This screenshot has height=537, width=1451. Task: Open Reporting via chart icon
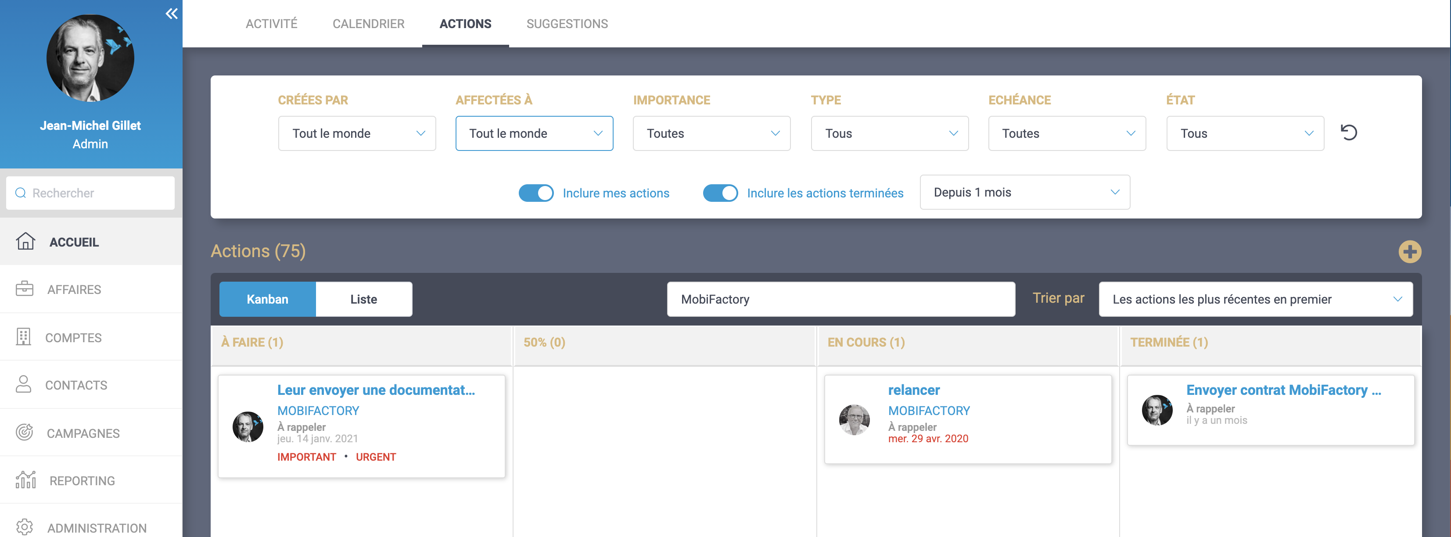pos(25,480)
